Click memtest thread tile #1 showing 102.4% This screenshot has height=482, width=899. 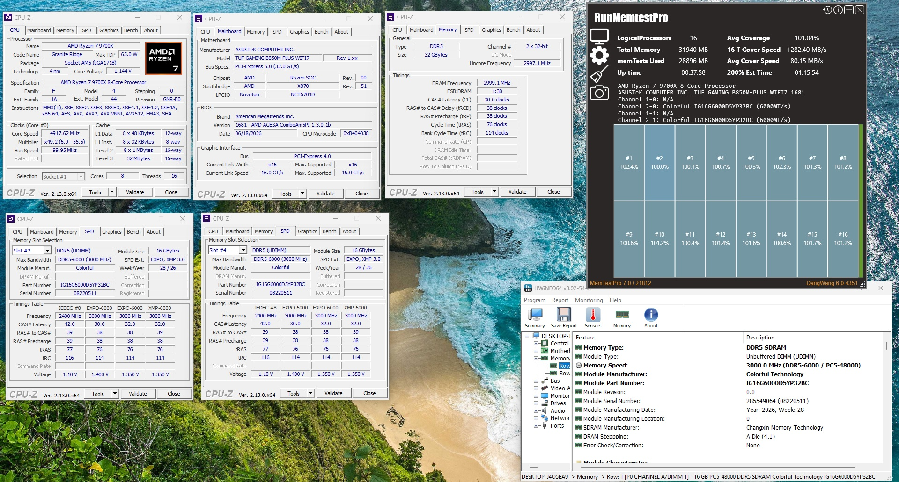click(x=629, y=162)
